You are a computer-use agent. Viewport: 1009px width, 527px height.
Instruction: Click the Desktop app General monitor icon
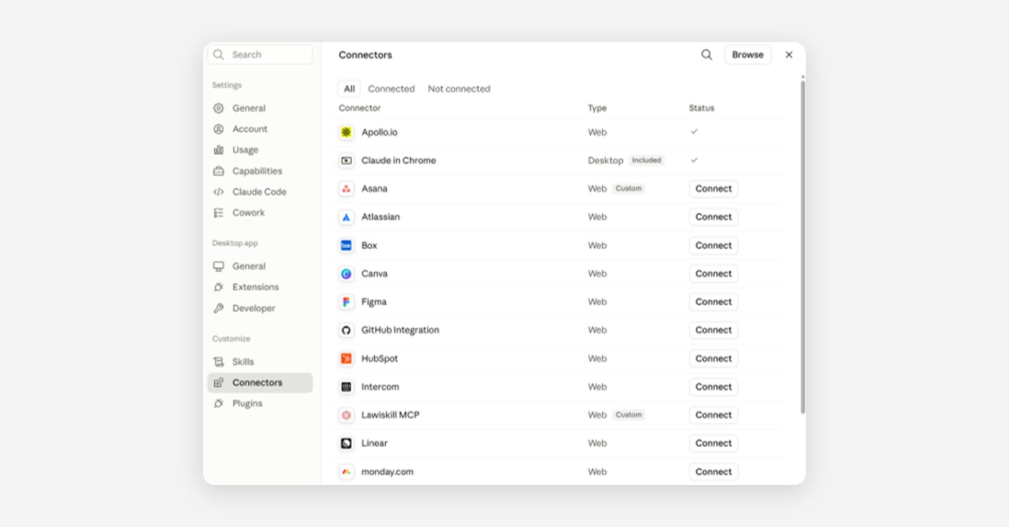click(x=218, y=266)
